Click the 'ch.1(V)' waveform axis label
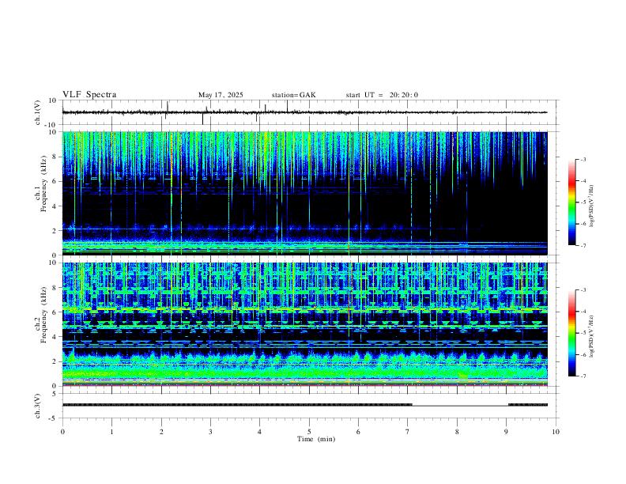The image size is (626, 484). click(38, 112)
